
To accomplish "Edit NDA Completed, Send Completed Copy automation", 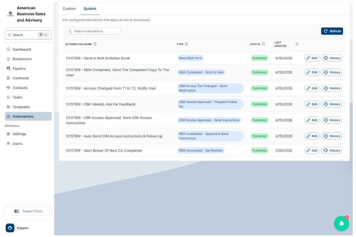I will coord(312,72).
